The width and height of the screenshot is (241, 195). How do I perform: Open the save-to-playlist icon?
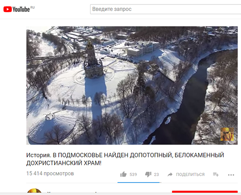pyautogui.click(x=216, y=174)
